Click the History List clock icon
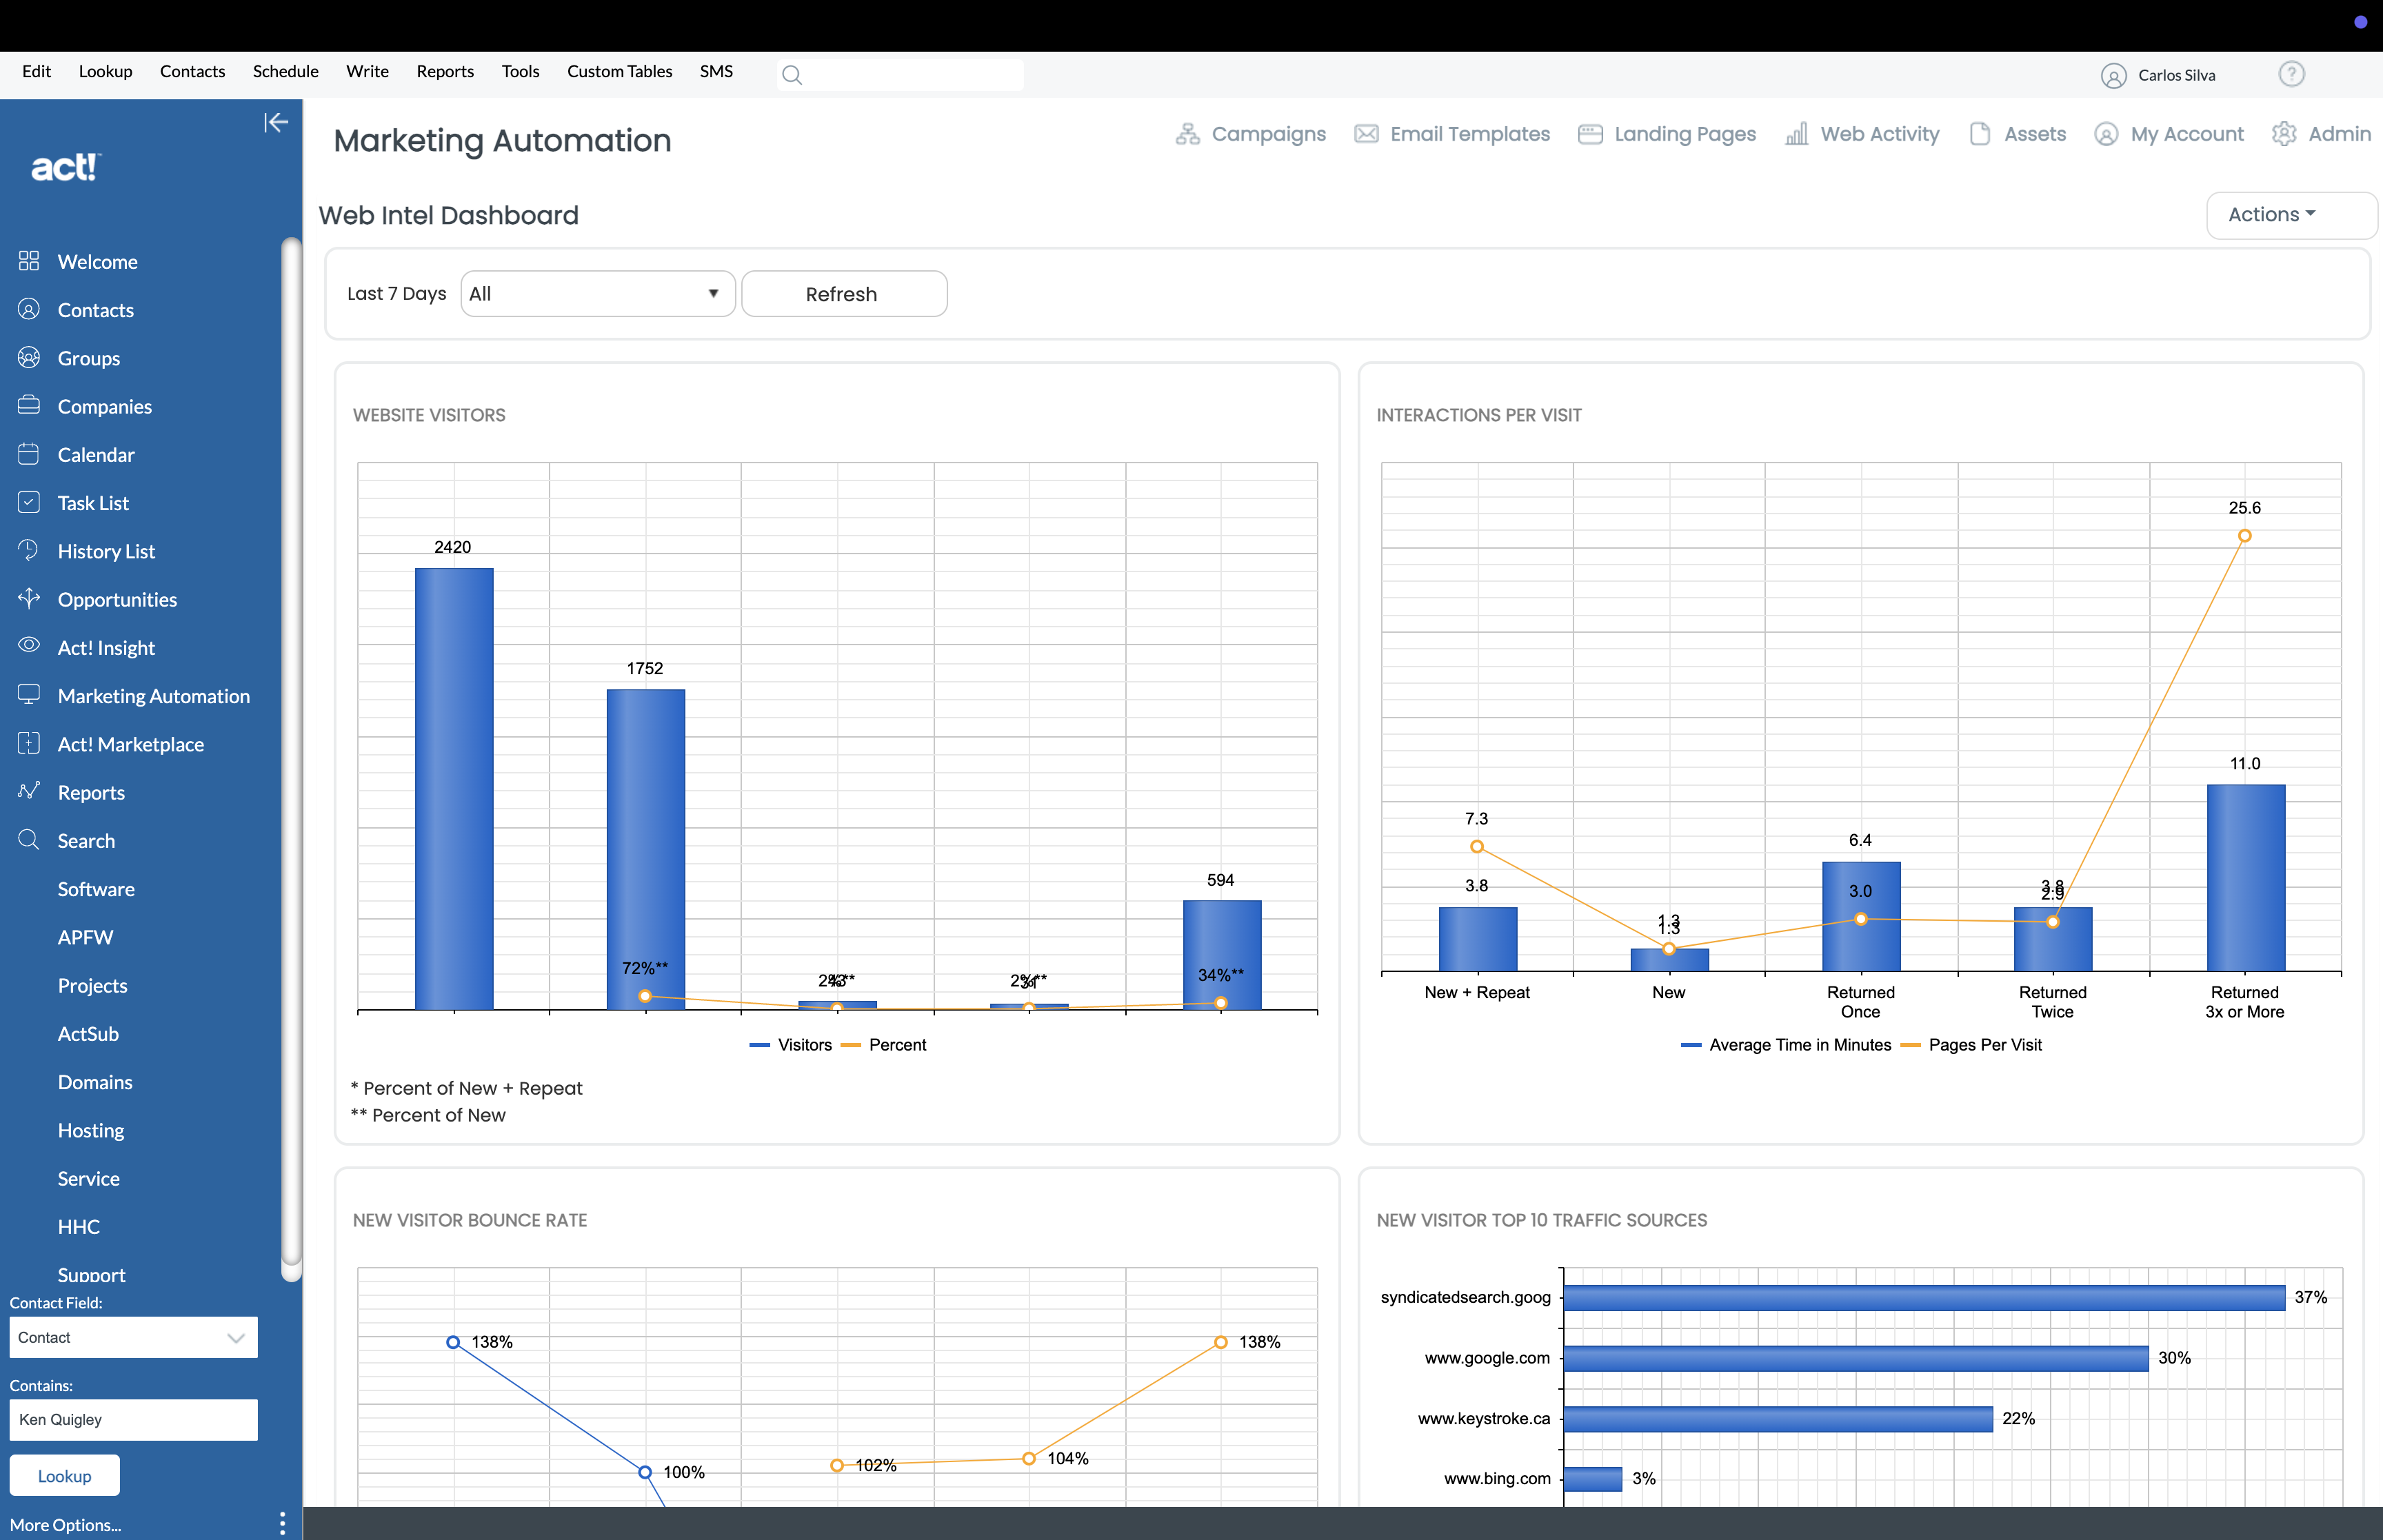 (29, 550)
